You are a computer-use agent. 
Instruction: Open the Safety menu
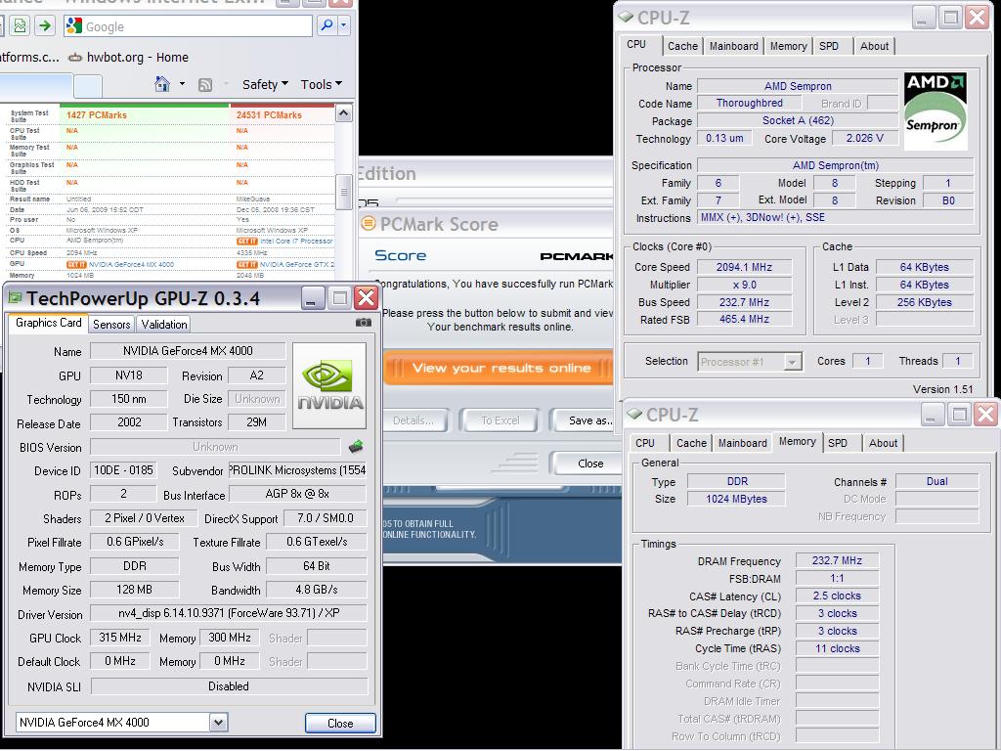265,84
